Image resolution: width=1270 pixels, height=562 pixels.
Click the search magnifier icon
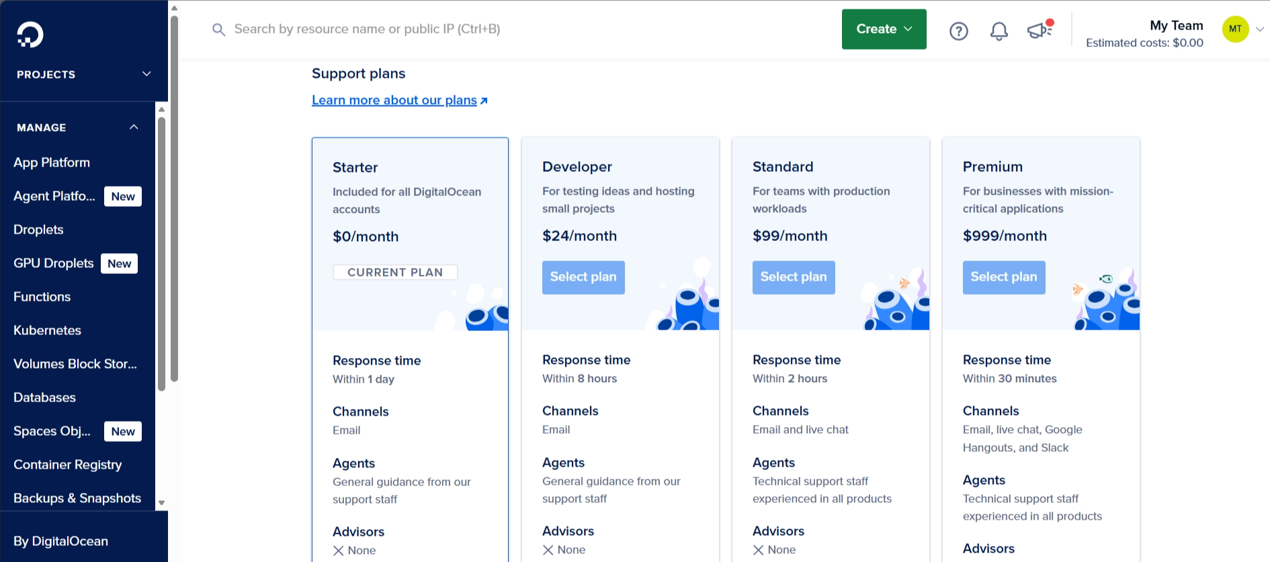[218, 30]
